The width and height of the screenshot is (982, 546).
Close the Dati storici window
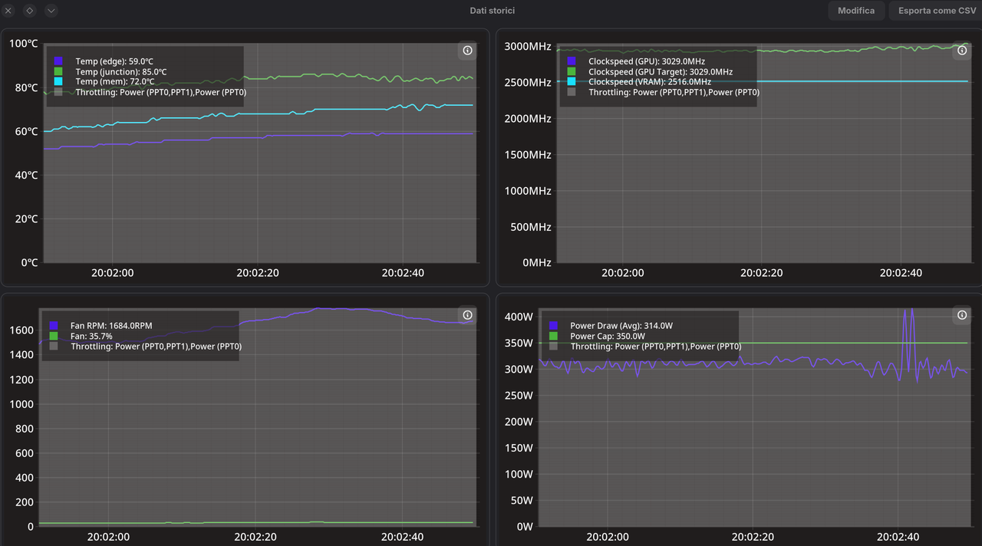click(8, 11)
